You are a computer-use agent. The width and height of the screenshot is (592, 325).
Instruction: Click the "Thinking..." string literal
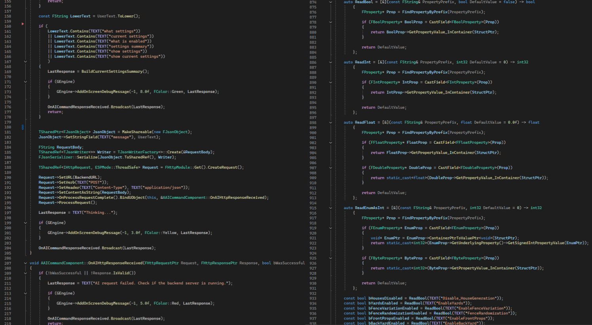[98, 213]
